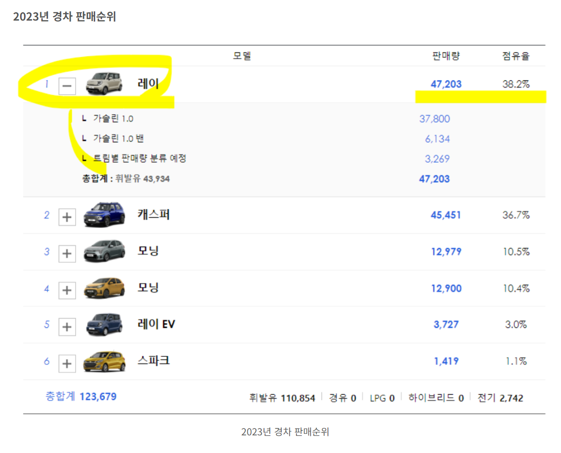The height and width of the screenshot is (453, 561).
Task: Select sales figure 12,900
Action: click(446, 289)
